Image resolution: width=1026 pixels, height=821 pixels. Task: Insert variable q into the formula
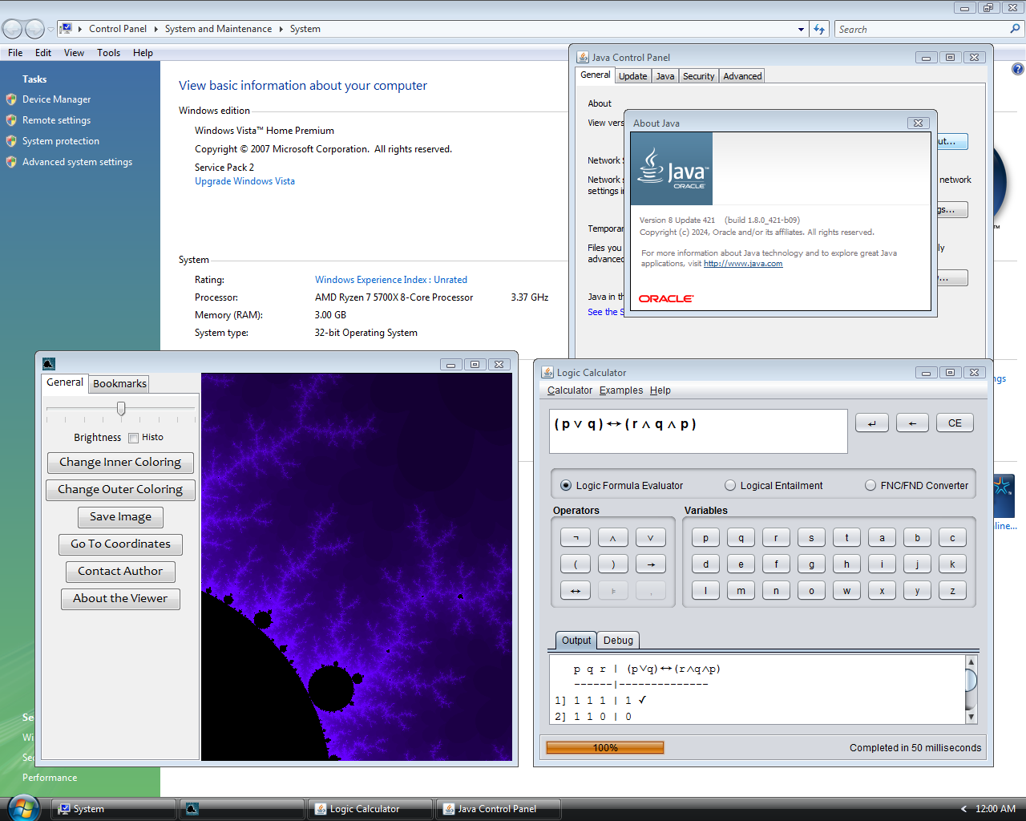click(741, 537)
